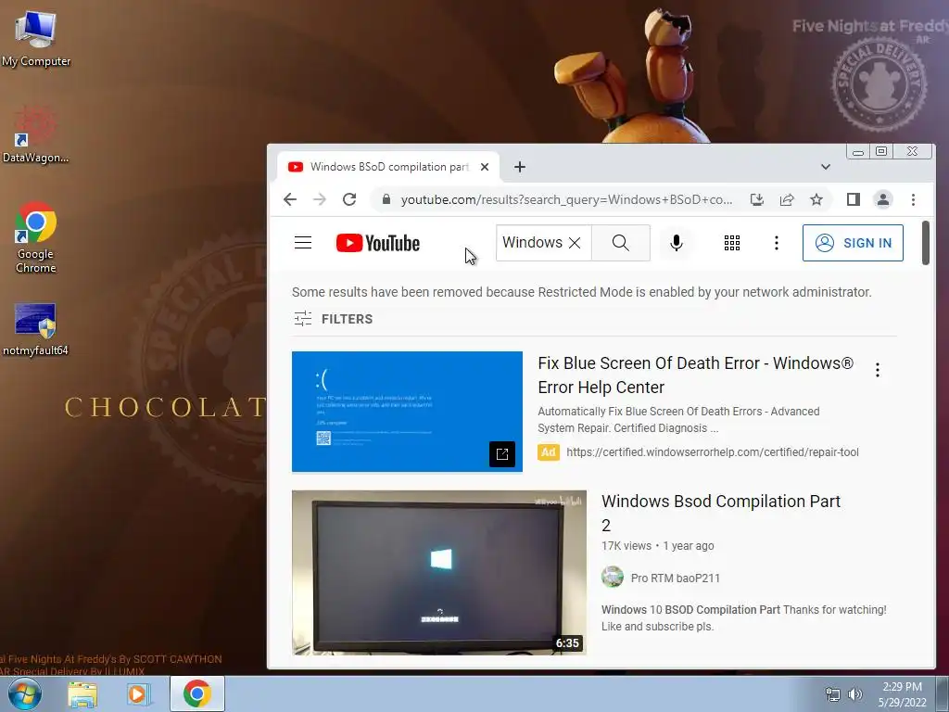Click external link icon on ad thumbnail

[x=501, y=454]
